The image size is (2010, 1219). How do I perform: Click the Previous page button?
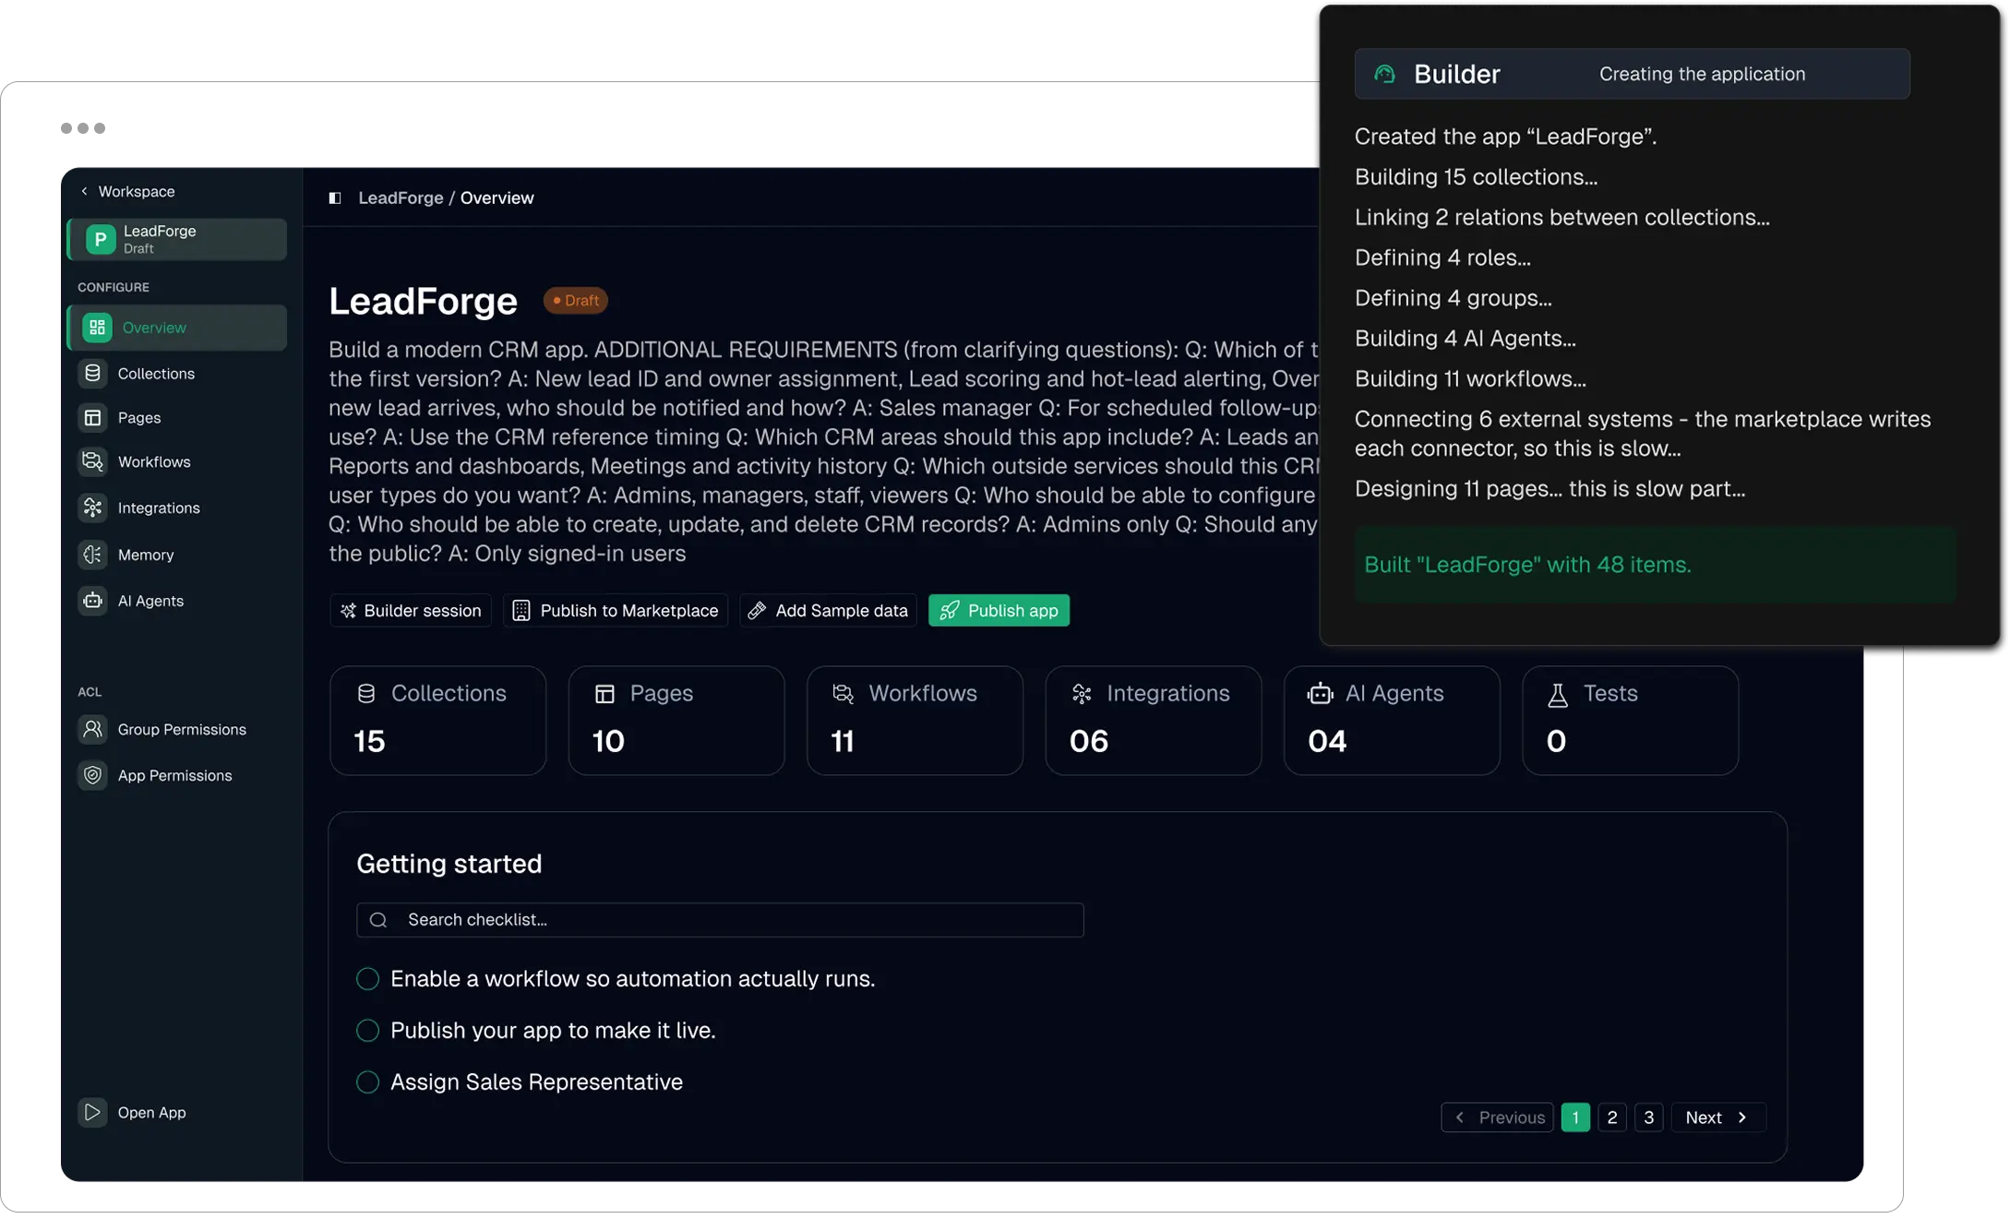coord(1497,1117)
